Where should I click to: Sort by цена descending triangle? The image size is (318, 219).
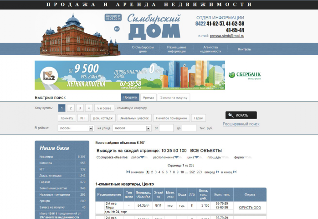[x=196, y=157]
